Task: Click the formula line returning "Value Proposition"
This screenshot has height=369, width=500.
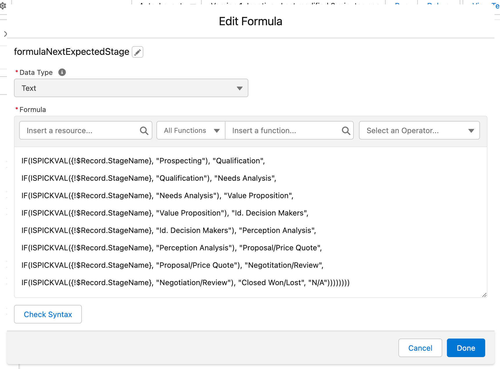Action: tap(157, 196)
